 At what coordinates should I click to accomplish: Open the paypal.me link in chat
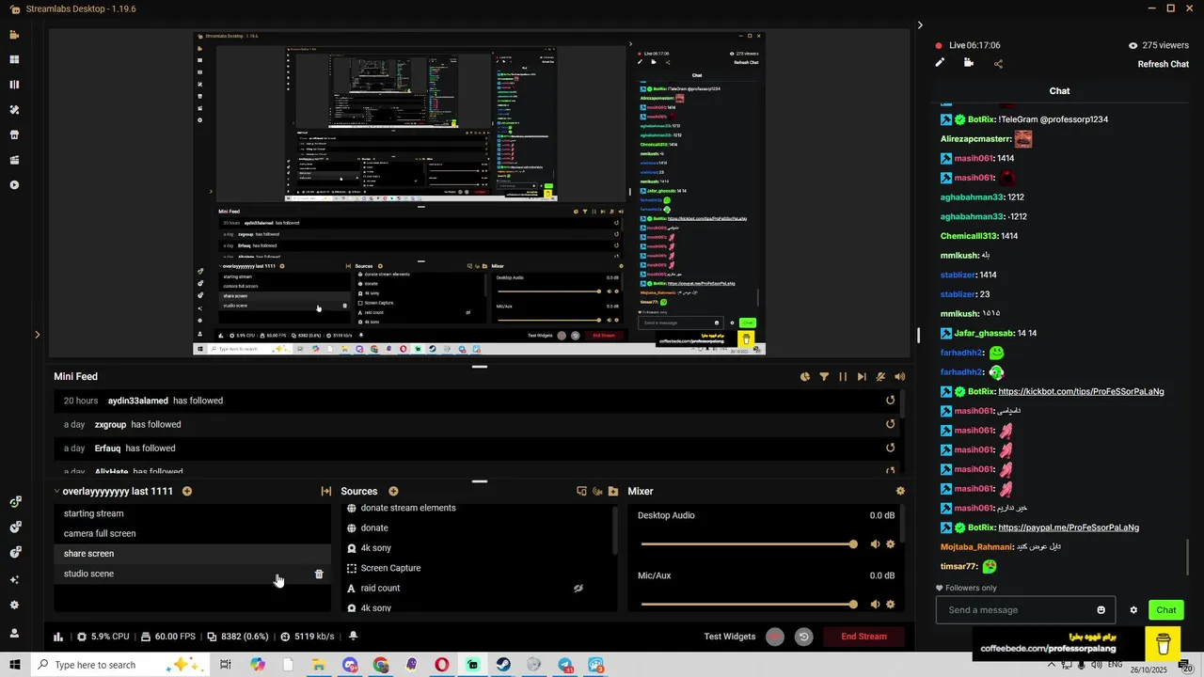pyautogui.click(x=1069, y=527)
